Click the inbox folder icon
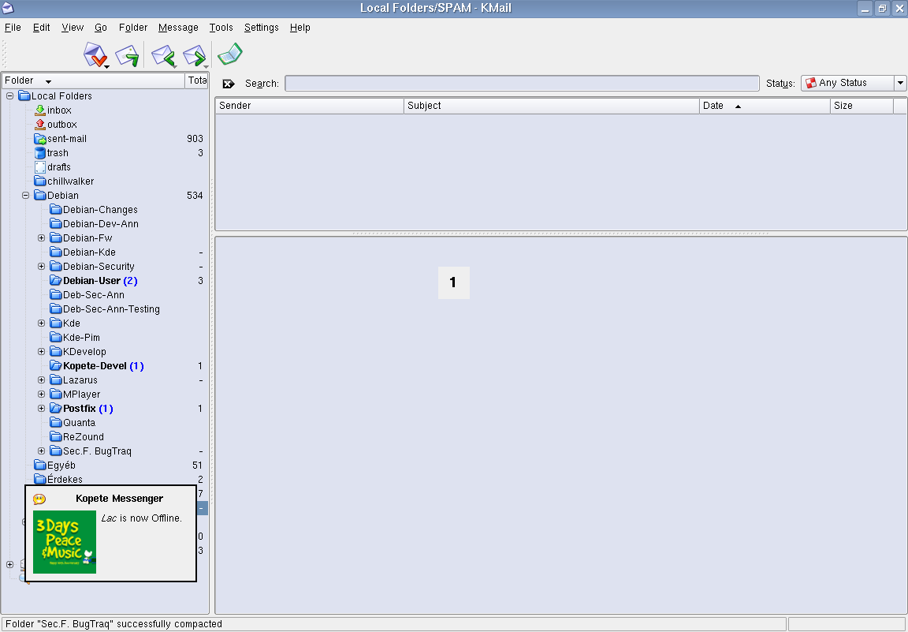This screenshot has width=908, height=632. [x=40, y=110]
